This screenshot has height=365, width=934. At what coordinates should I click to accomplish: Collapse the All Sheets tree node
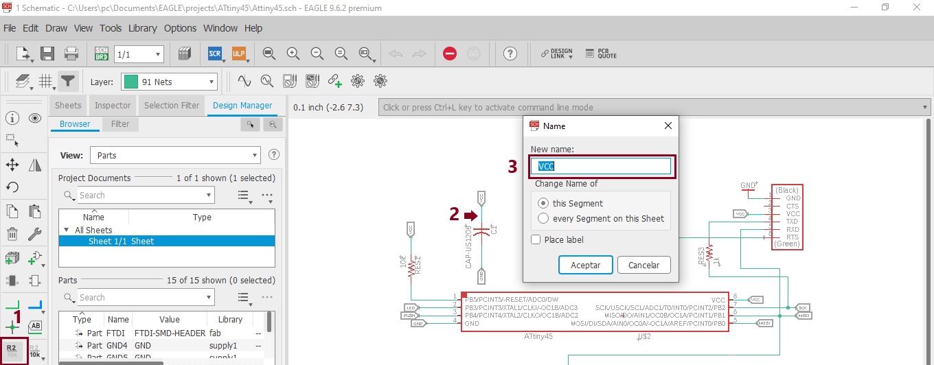[x=67, y=230]
